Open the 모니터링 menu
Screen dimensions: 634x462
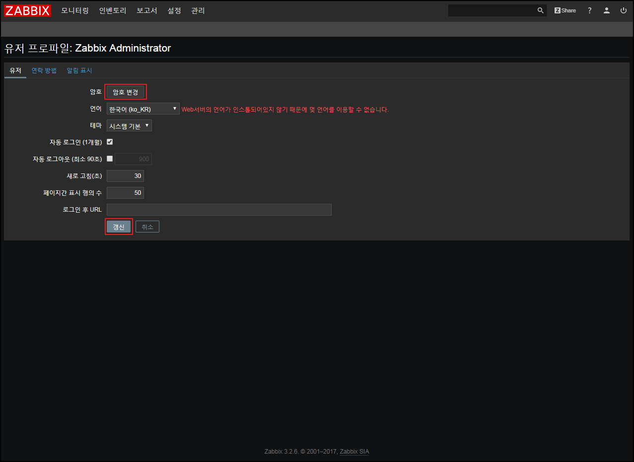coord(75,10)
